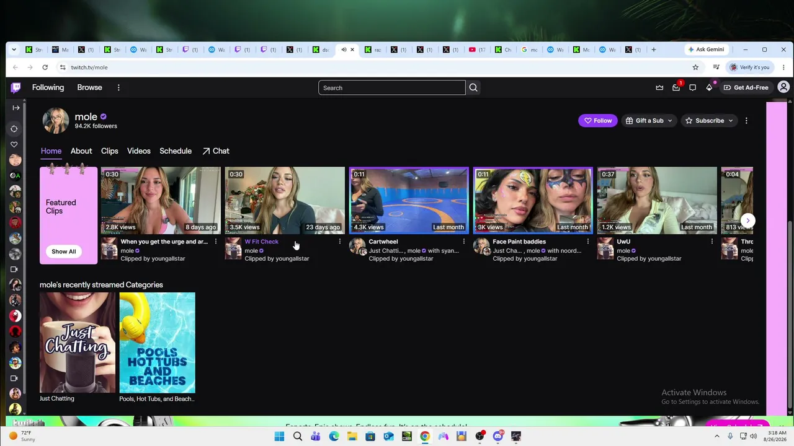794x446 pixels.
Task: Open the 'W Fit Check' clip title
Action: pos(262,242)
